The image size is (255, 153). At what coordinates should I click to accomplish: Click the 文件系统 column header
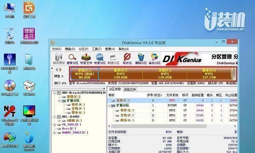[x=172, y=95]
